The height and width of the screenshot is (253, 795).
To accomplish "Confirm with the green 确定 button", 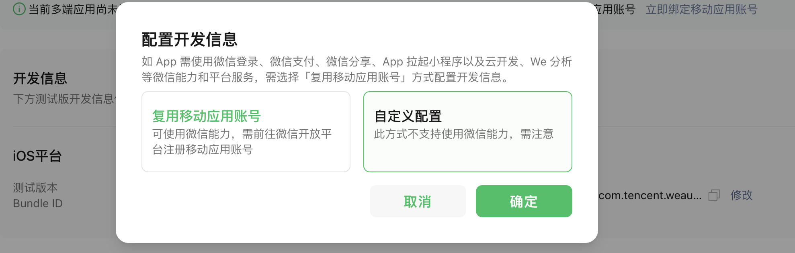I will [x=524, y=201].
